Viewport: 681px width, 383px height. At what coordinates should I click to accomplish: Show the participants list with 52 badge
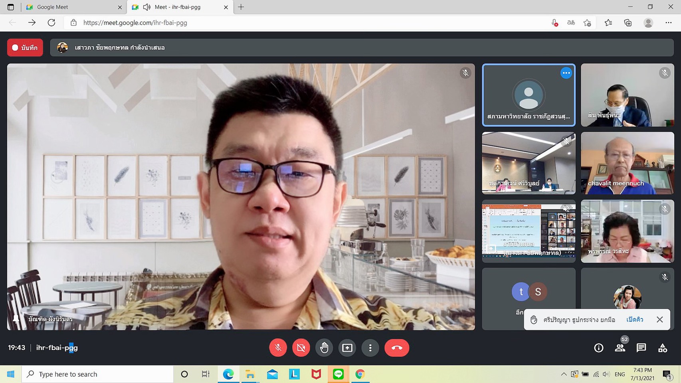[620, 348]
